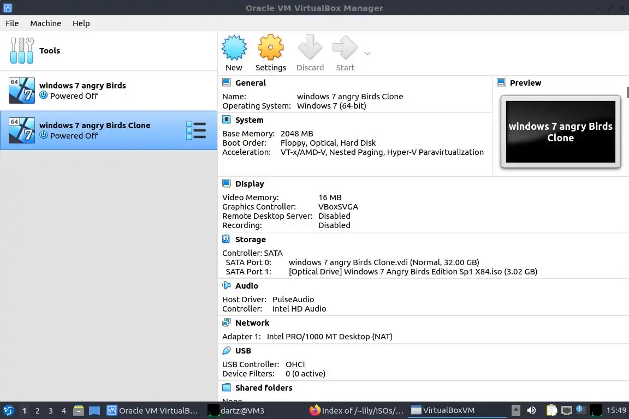The image size is (629, 419).
Task: Click the volume speaker tray icon
Action: click(x=531, y=410)
